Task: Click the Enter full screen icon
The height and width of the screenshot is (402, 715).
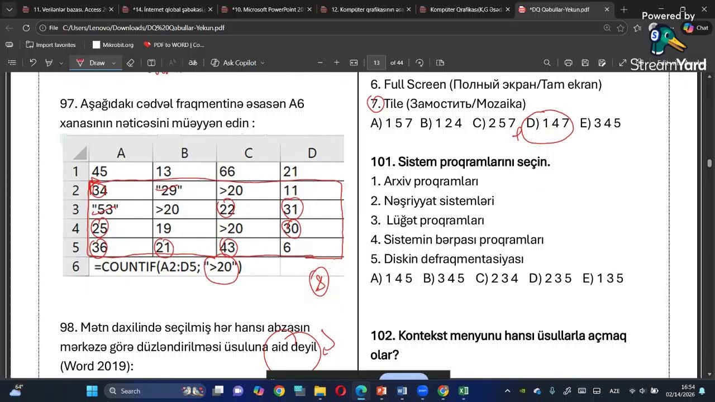Action: coord(623,63)
